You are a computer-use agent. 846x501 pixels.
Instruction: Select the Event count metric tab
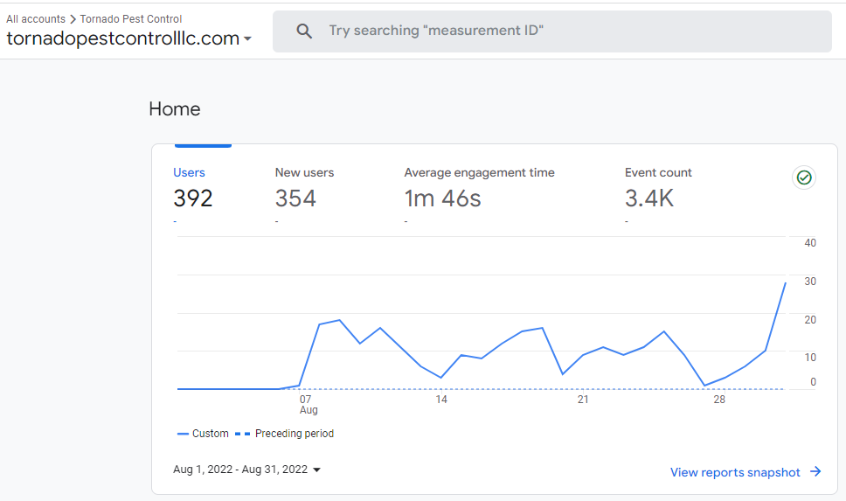pos(658,173)
